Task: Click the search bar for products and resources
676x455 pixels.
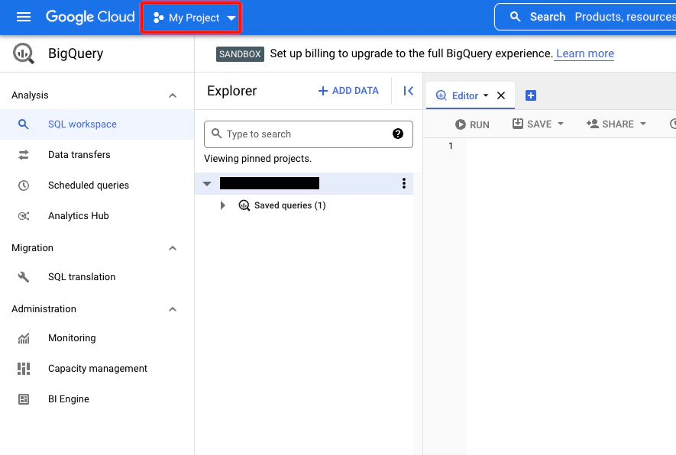Action: point(587,17)
